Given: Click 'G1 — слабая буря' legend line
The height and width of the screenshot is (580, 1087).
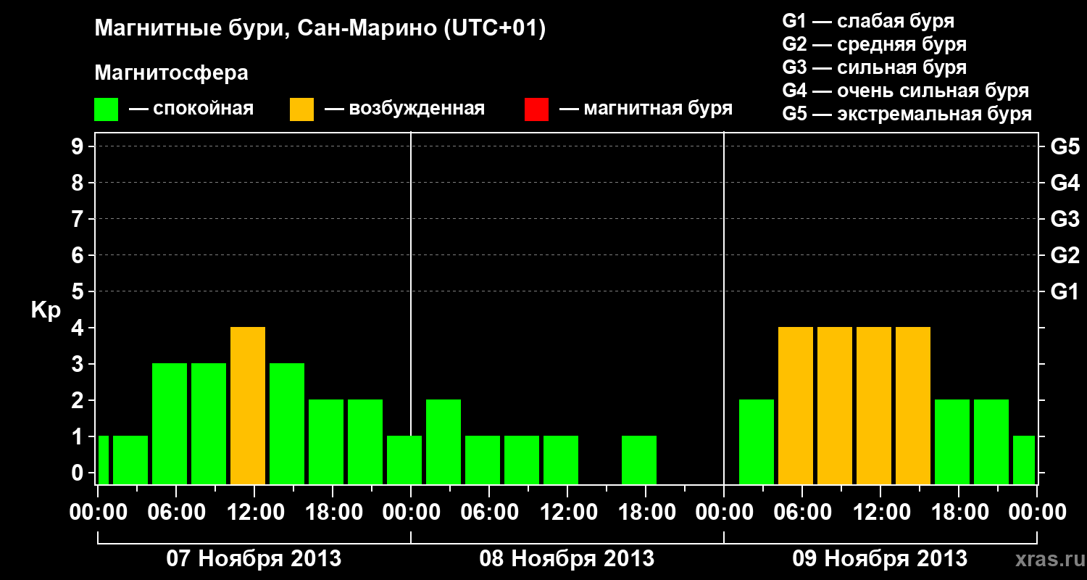Looking at the screenshot, I should 868,21.
